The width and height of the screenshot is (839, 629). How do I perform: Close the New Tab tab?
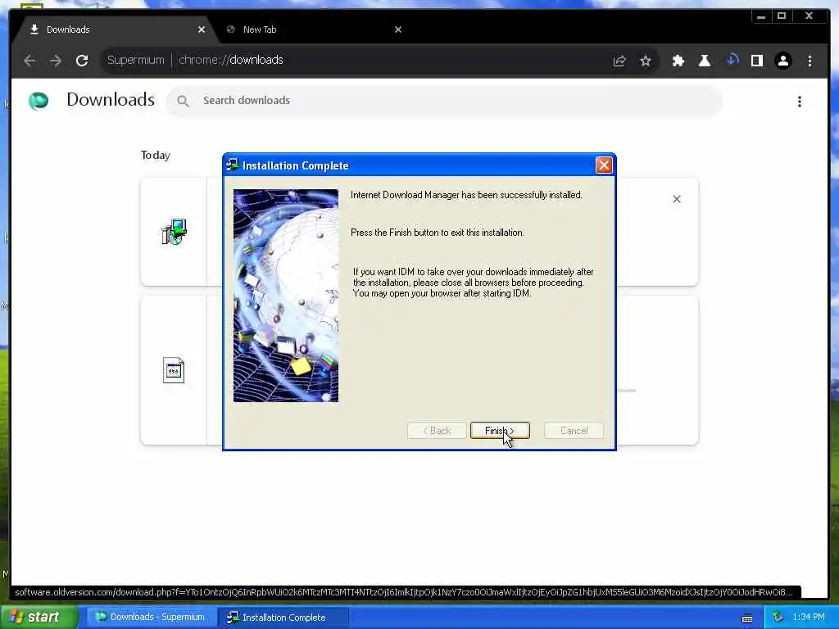pos(397,29)
